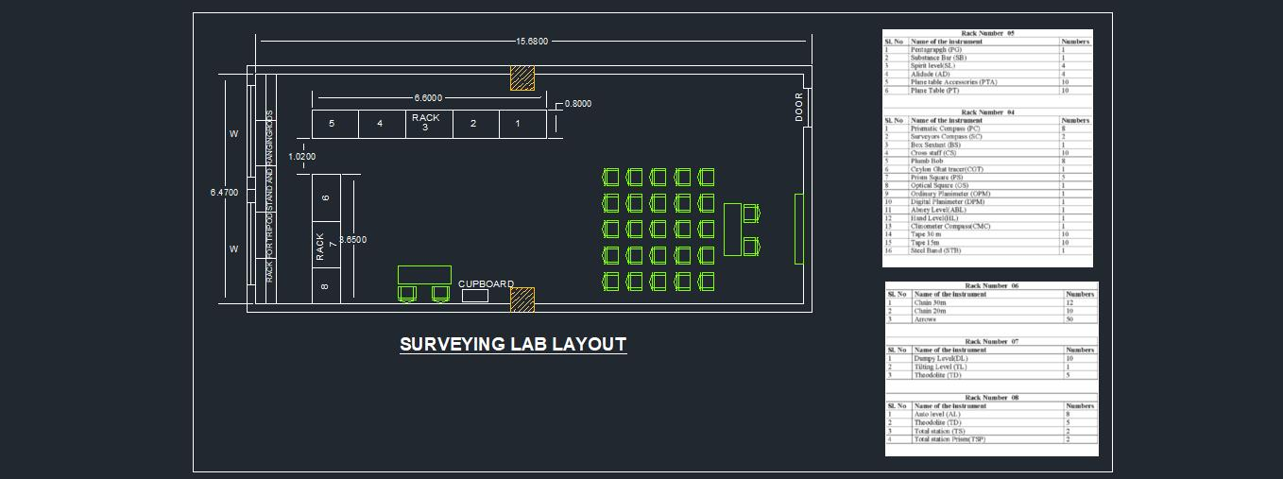
Task: Click the 15.6800 room length dimension
Action: point(531,42)
